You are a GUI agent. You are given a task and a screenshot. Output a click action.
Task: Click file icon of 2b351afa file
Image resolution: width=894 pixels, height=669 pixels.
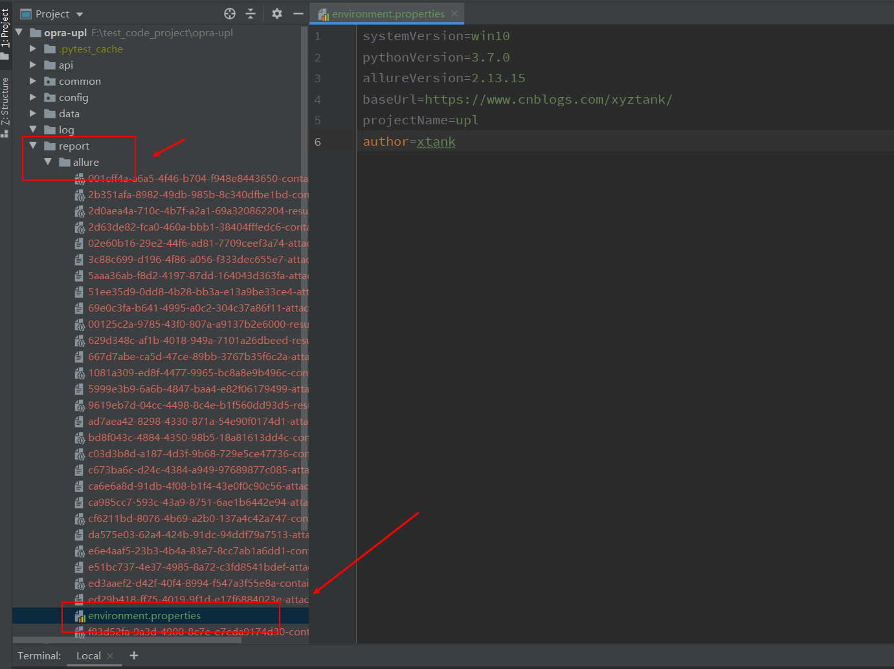tap(80, 195)
